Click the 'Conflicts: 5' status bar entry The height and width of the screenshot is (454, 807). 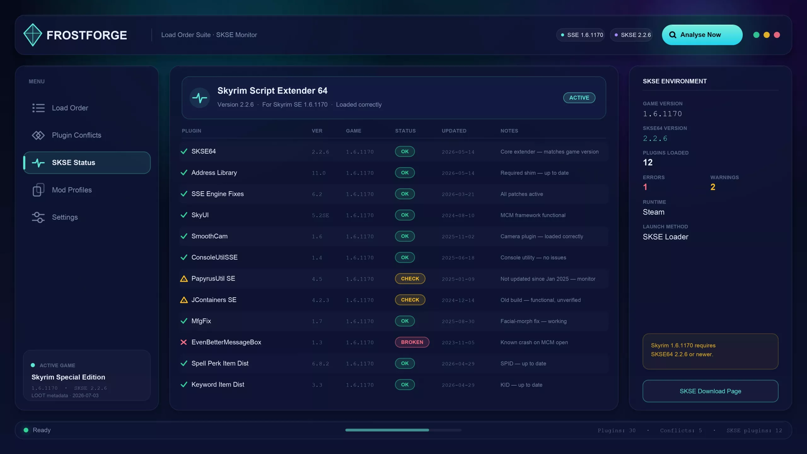[x=681, y=430]
